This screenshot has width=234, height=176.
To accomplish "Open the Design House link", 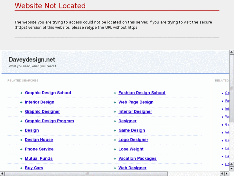I will click(x=39, y=140).
